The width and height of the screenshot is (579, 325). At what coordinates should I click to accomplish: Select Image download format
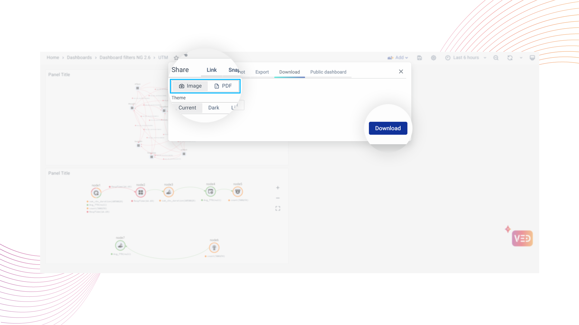(190, 86)
